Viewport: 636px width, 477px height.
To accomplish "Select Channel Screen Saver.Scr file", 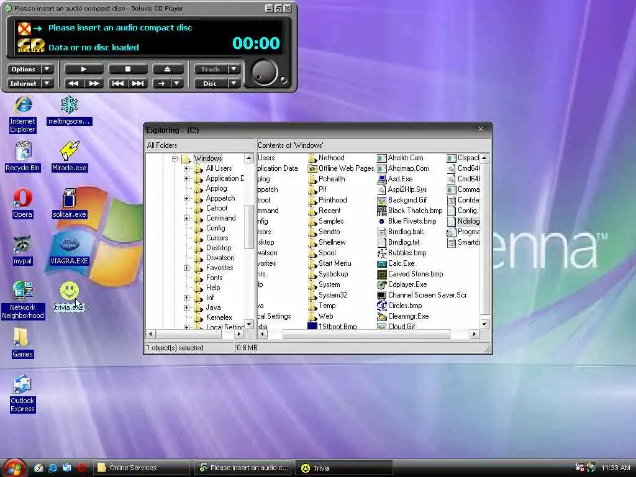I will pyautogui.click(x=422, y=295).
